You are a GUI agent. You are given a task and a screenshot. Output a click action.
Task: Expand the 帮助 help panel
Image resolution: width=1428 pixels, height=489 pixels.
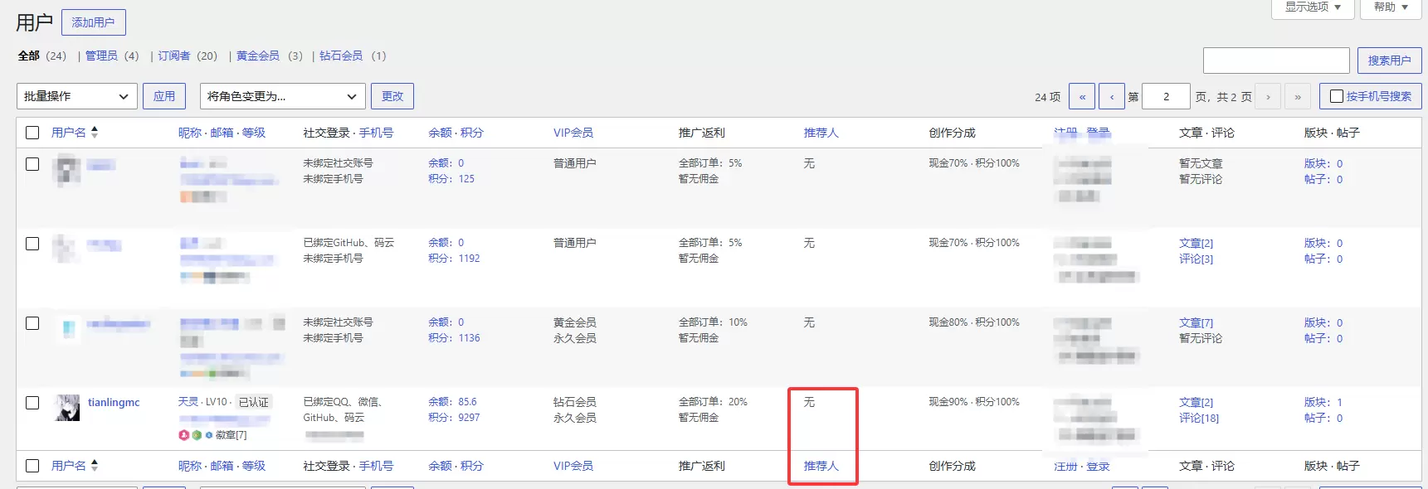coord(1391,7)
